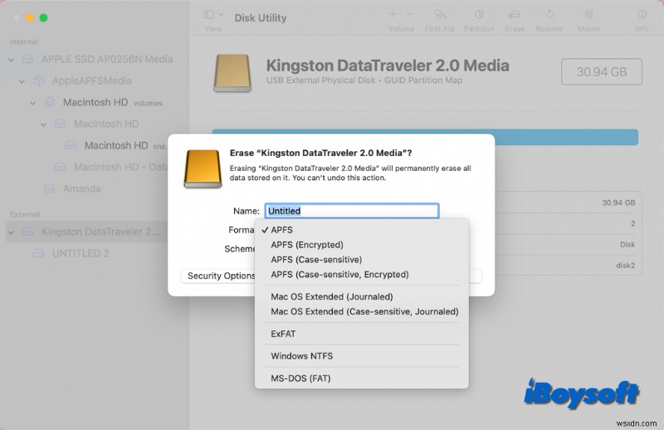Click disk2 value in info table

click(625, 266)
